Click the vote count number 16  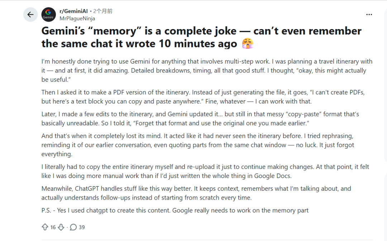[53, 227]
